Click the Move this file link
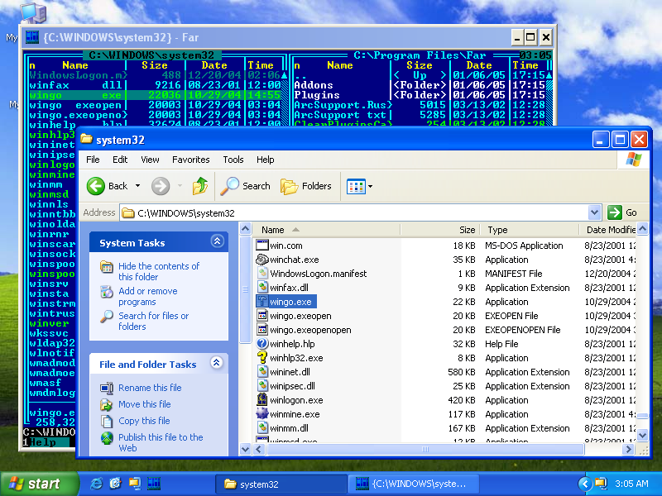This screenshot has height=496, width=662. pos(144,404)
